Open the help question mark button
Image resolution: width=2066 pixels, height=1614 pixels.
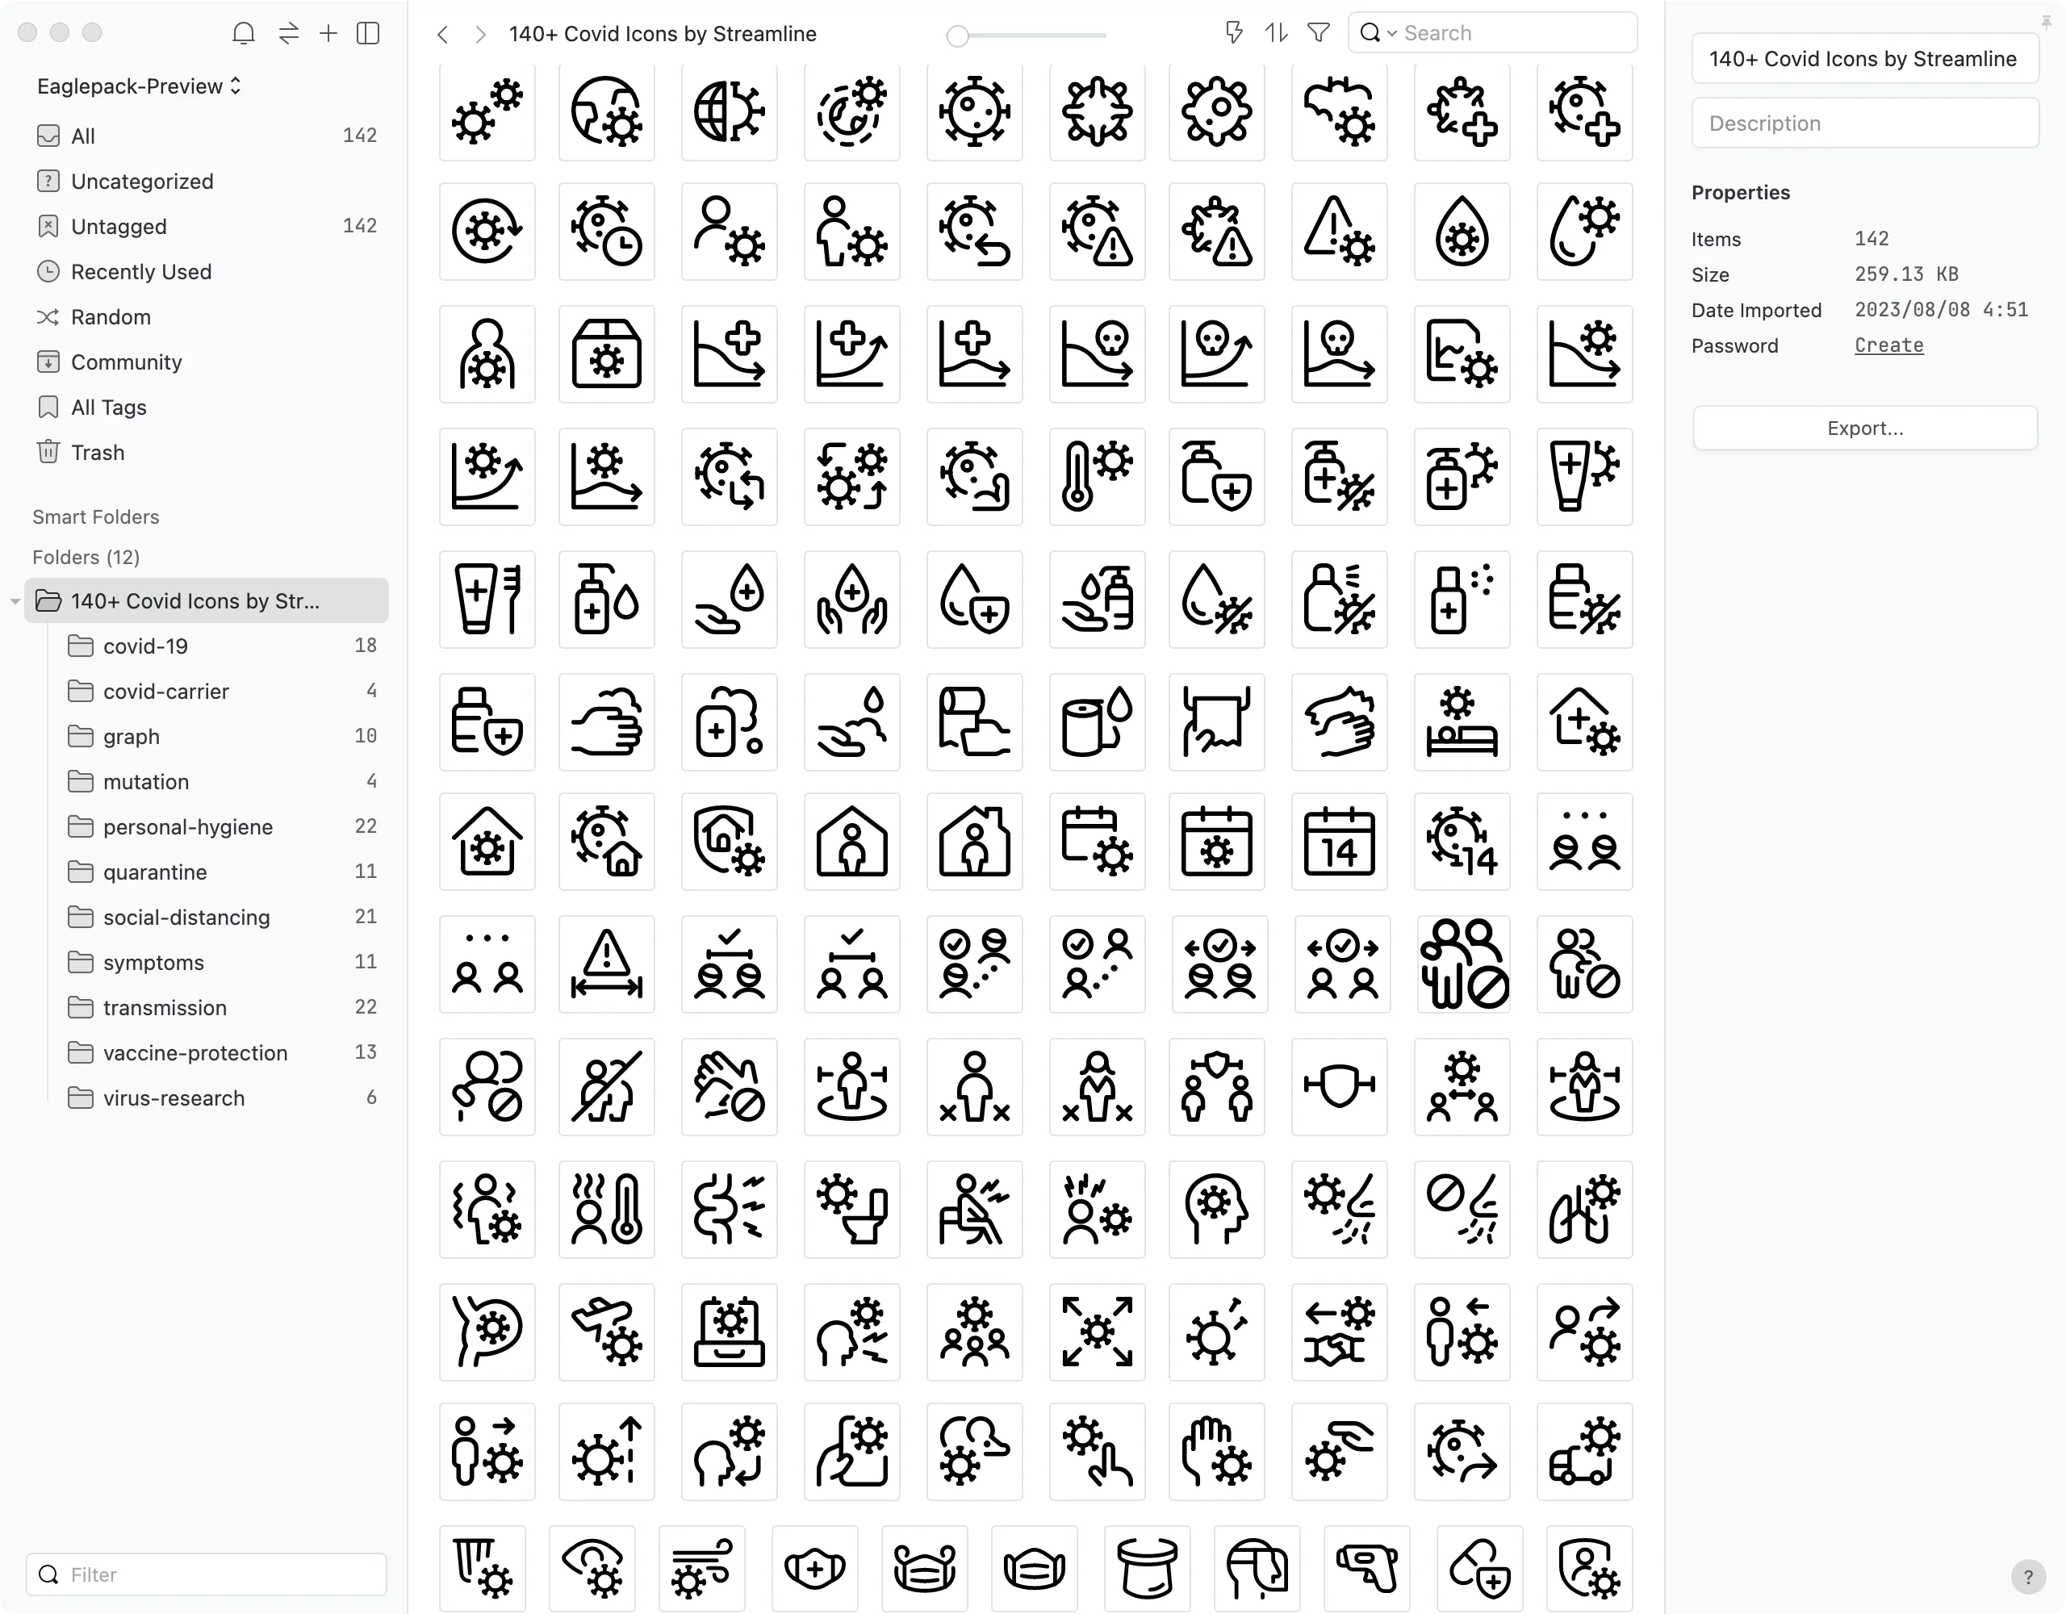coord(2027,1576)
